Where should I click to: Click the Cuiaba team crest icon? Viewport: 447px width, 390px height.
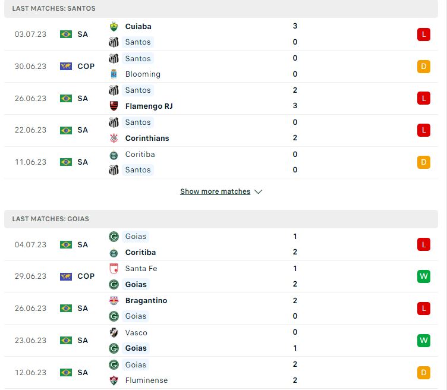pos(114,27)
